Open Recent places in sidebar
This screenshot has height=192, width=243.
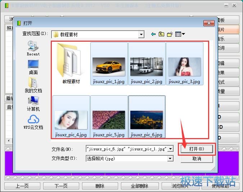[33, 48]
